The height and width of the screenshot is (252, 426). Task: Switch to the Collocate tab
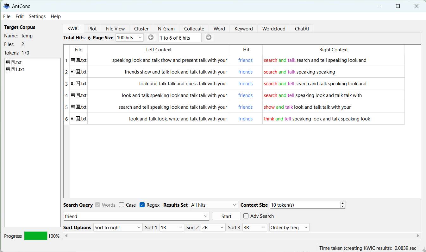194,29
